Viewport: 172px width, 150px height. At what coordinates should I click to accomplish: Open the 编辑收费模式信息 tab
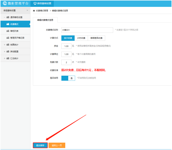click(x=45, y=20)
